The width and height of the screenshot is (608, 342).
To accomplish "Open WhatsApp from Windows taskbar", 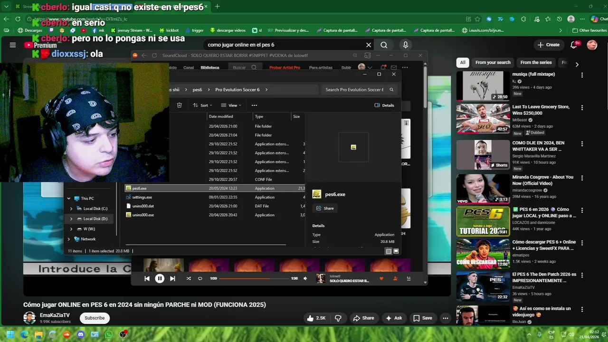I will [x=109, y=335].
